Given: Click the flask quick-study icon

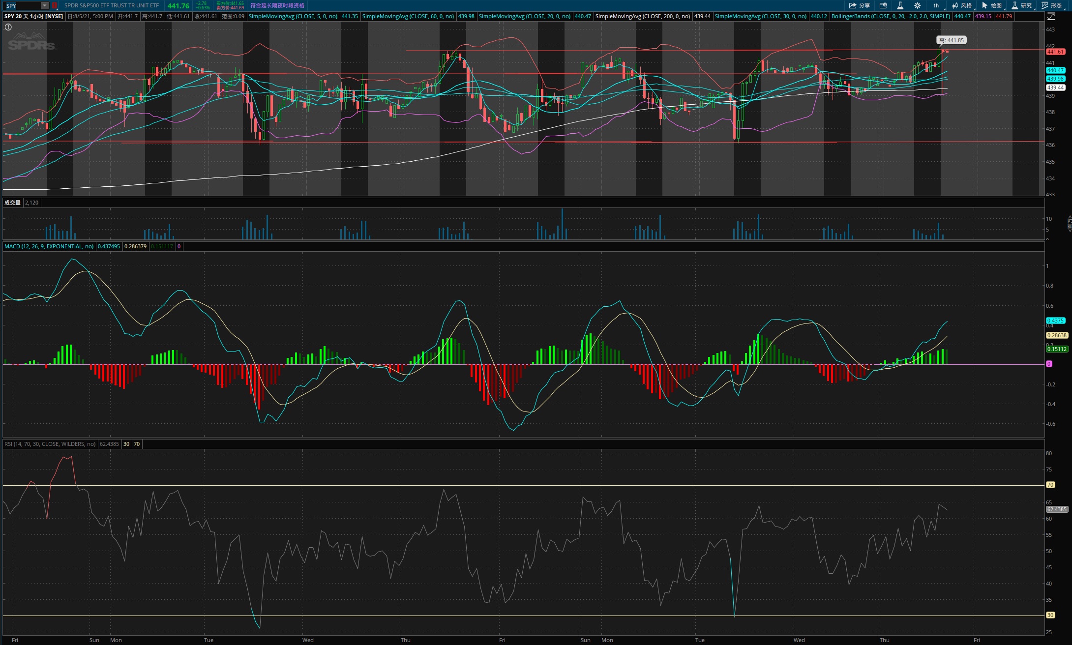Looking at the screenshot, I should point(900,5).
